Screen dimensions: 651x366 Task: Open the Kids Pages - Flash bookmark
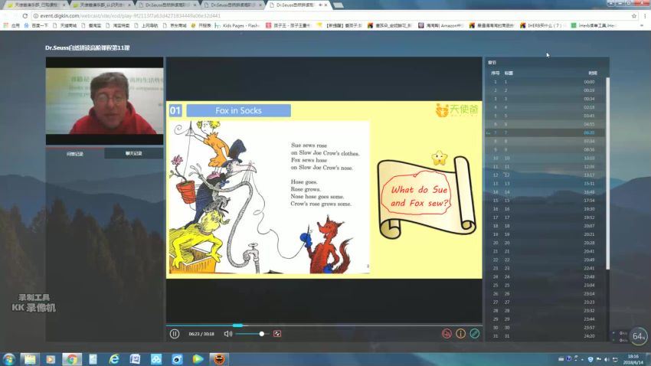237,26
